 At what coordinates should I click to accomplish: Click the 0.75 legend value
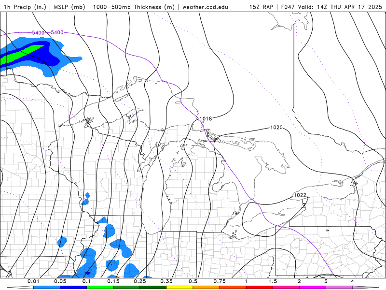coord(220,281)
